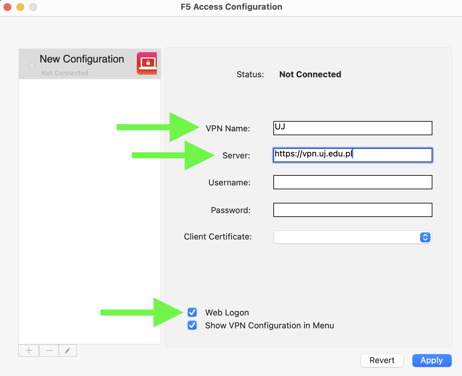This screenshot has width=462, height=376.
Task: Click the Not Connected status text
Action: tap(310, 74)
